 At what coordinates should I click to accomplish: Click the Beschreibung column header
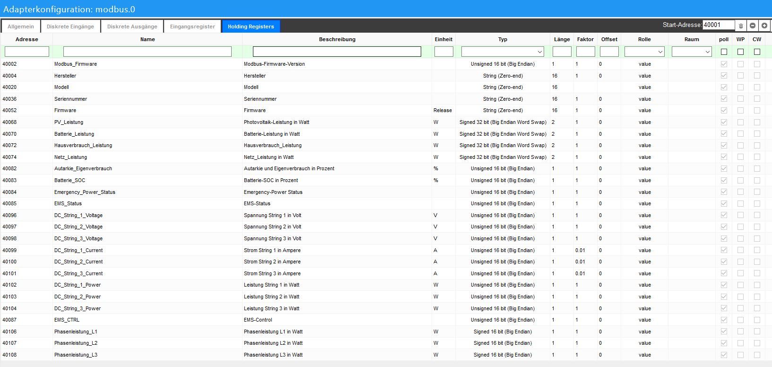pos(337,39)
